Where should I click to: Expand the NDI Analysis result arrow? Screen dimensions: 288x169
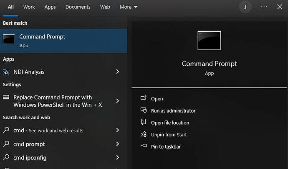(118, 72)
